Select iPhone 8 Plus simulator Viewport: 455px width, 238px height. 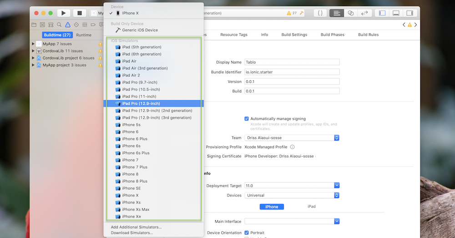(154, 181)
